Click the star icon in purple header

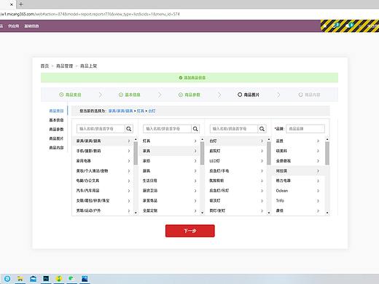click(325, 26)
